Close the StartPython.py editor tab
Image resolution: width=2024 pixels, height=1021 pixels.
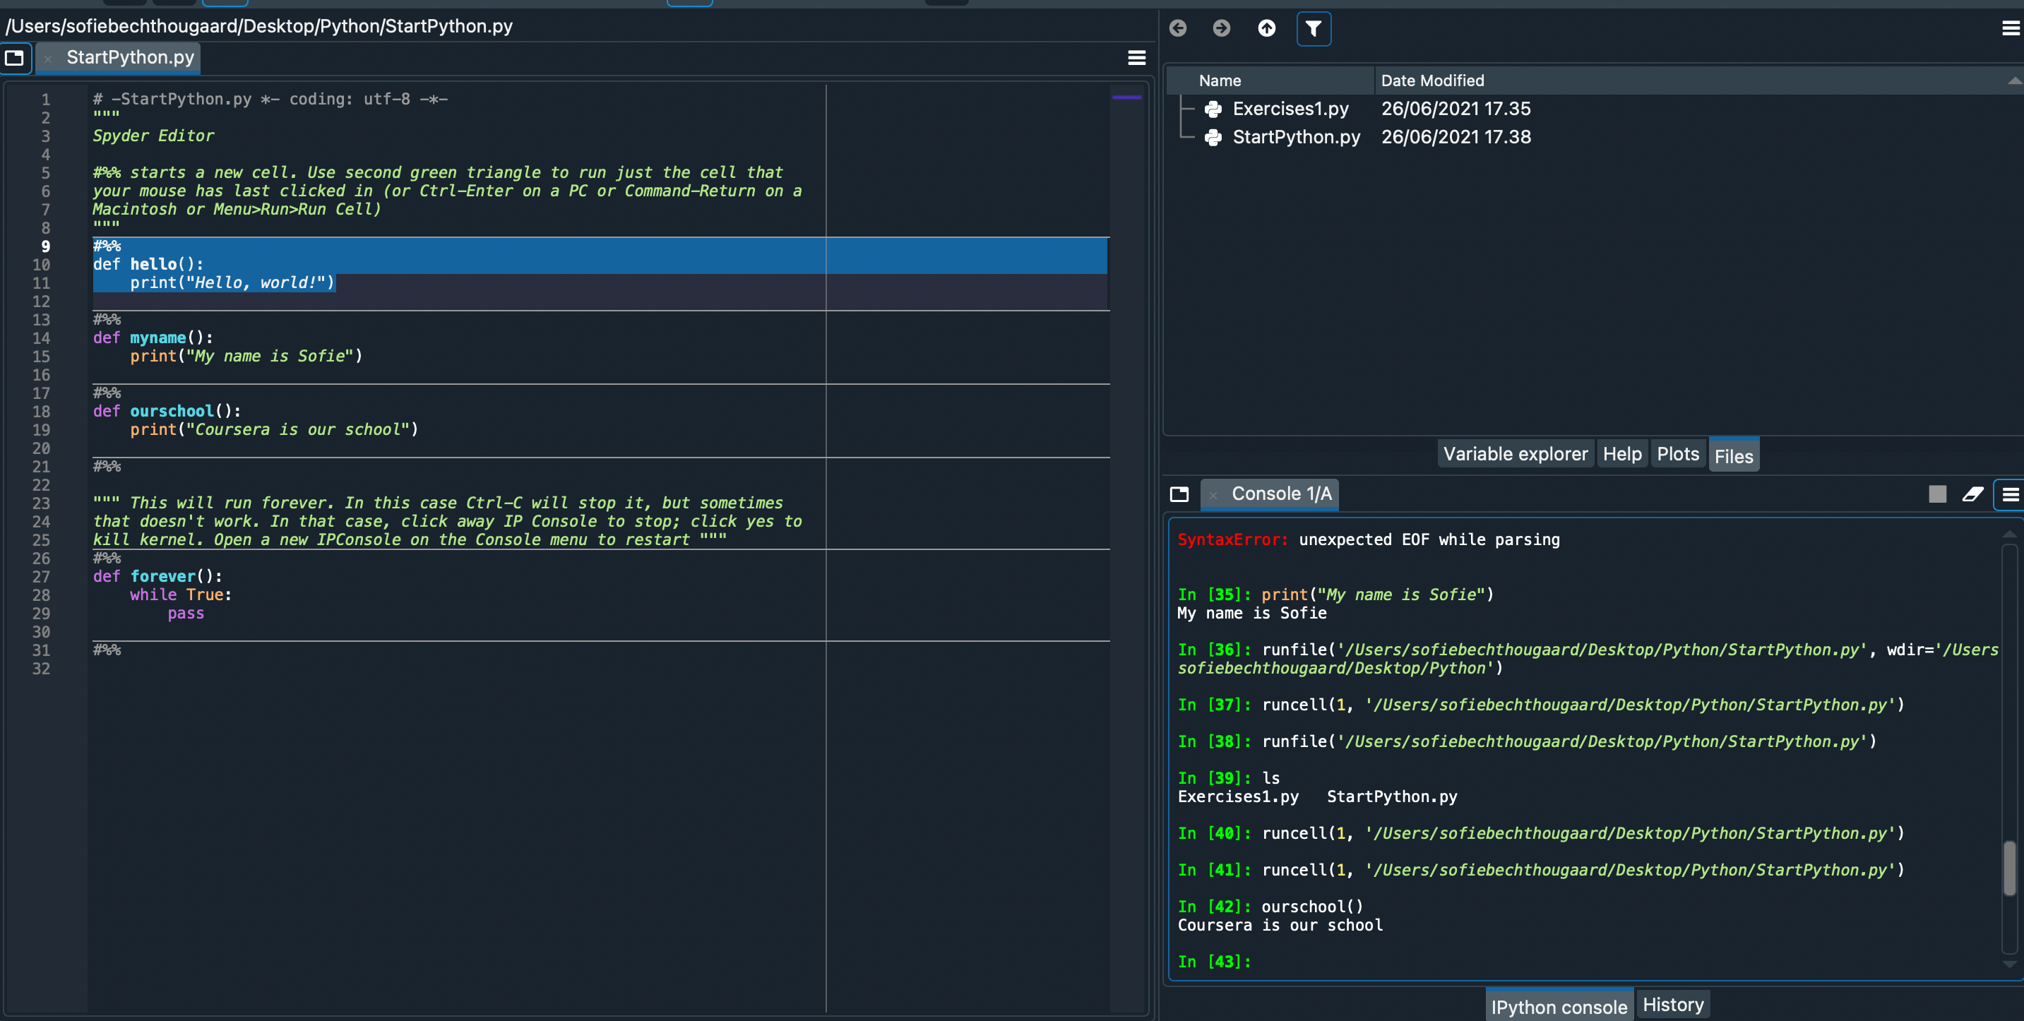click(x=48, y=58)
